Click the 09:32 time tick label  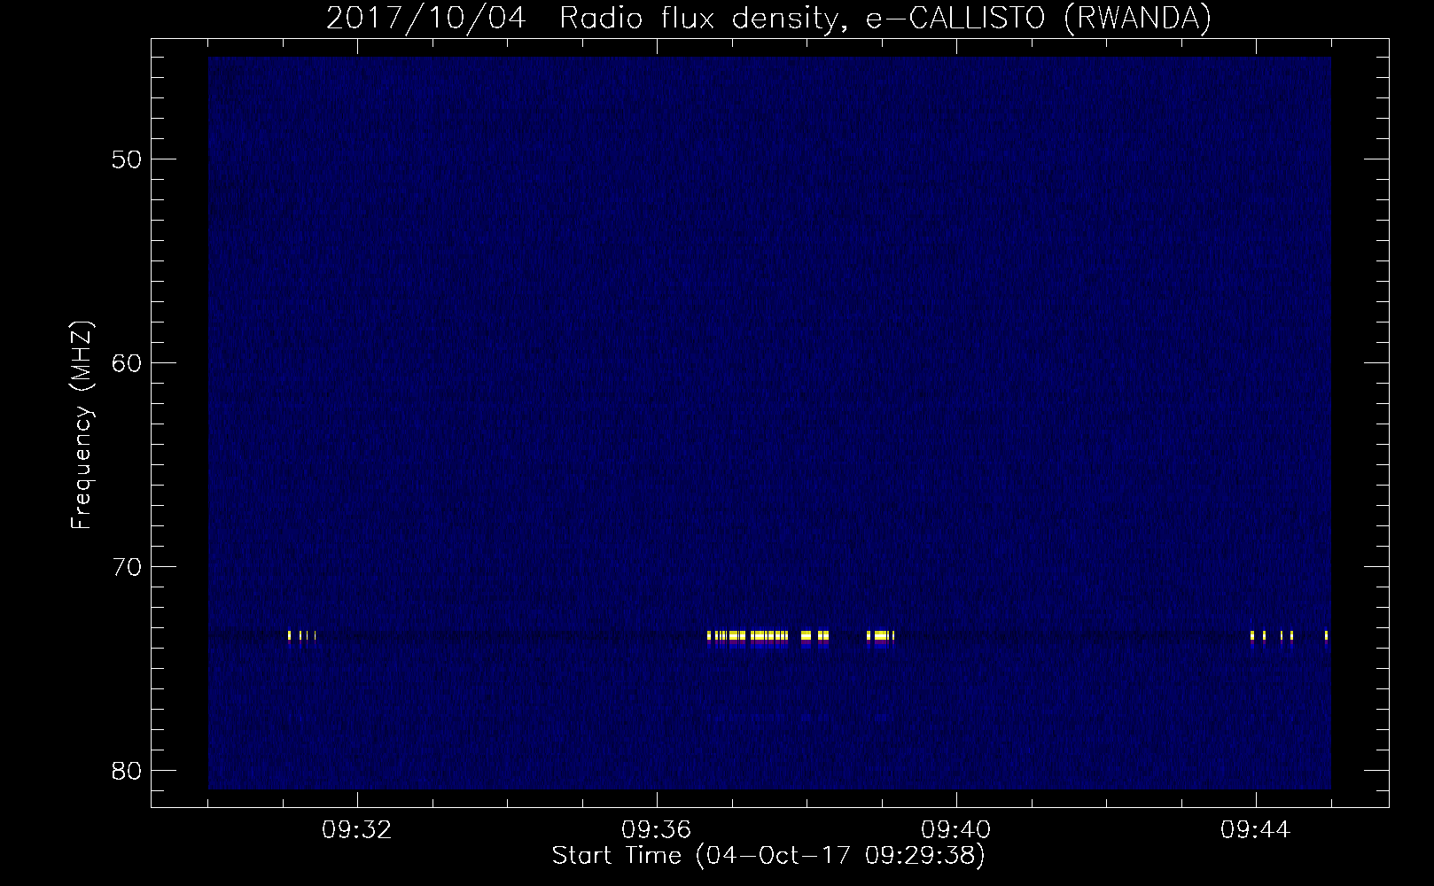357,830
